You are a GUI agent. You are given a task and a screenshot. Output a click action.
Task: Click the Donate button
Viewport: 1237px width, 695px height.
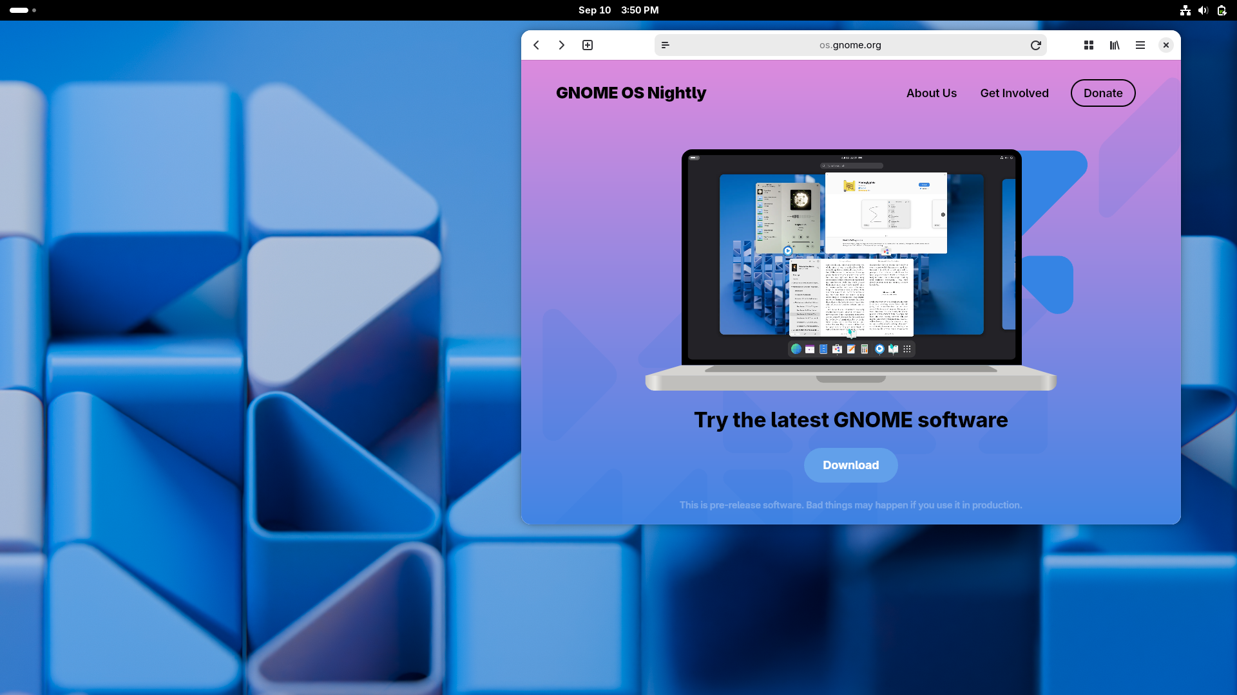point(1103,93)
